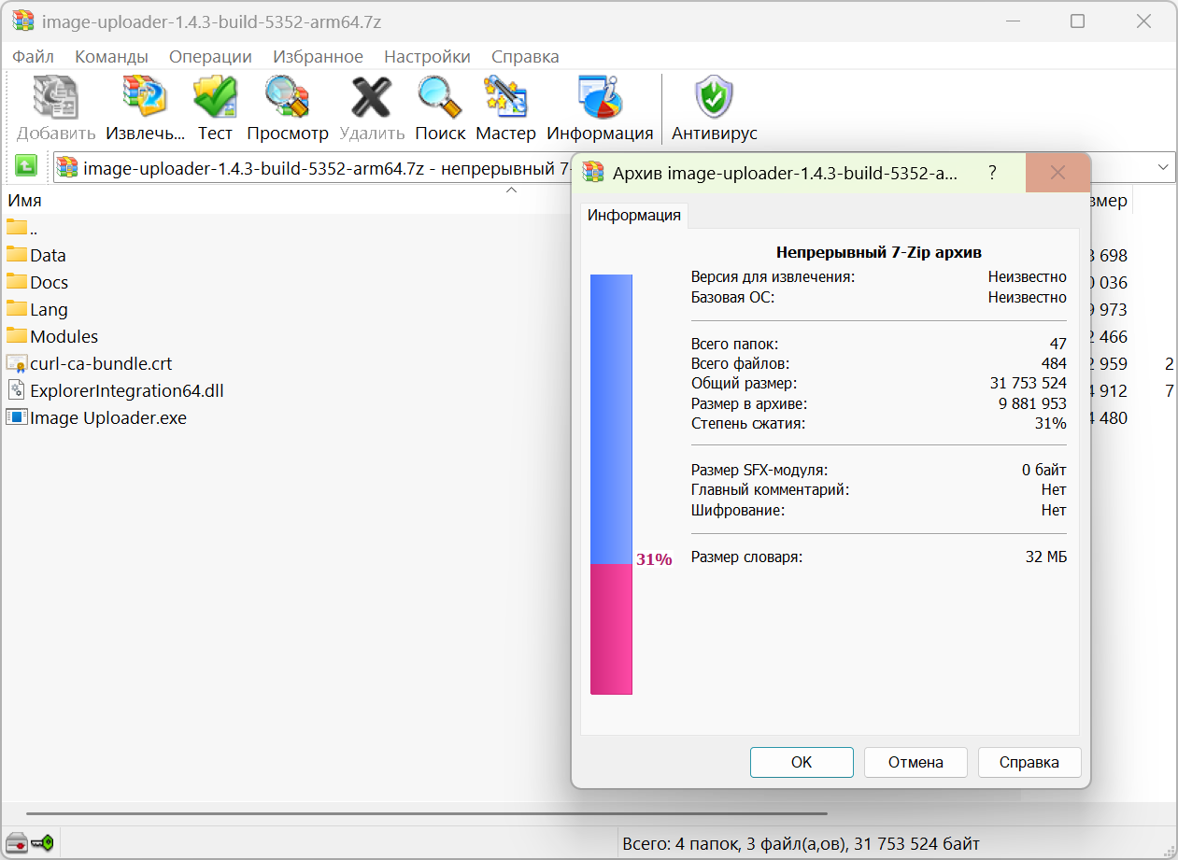Click the Антивирус shield icon
The image size is (1178, 860).
[x=715, y=97]
